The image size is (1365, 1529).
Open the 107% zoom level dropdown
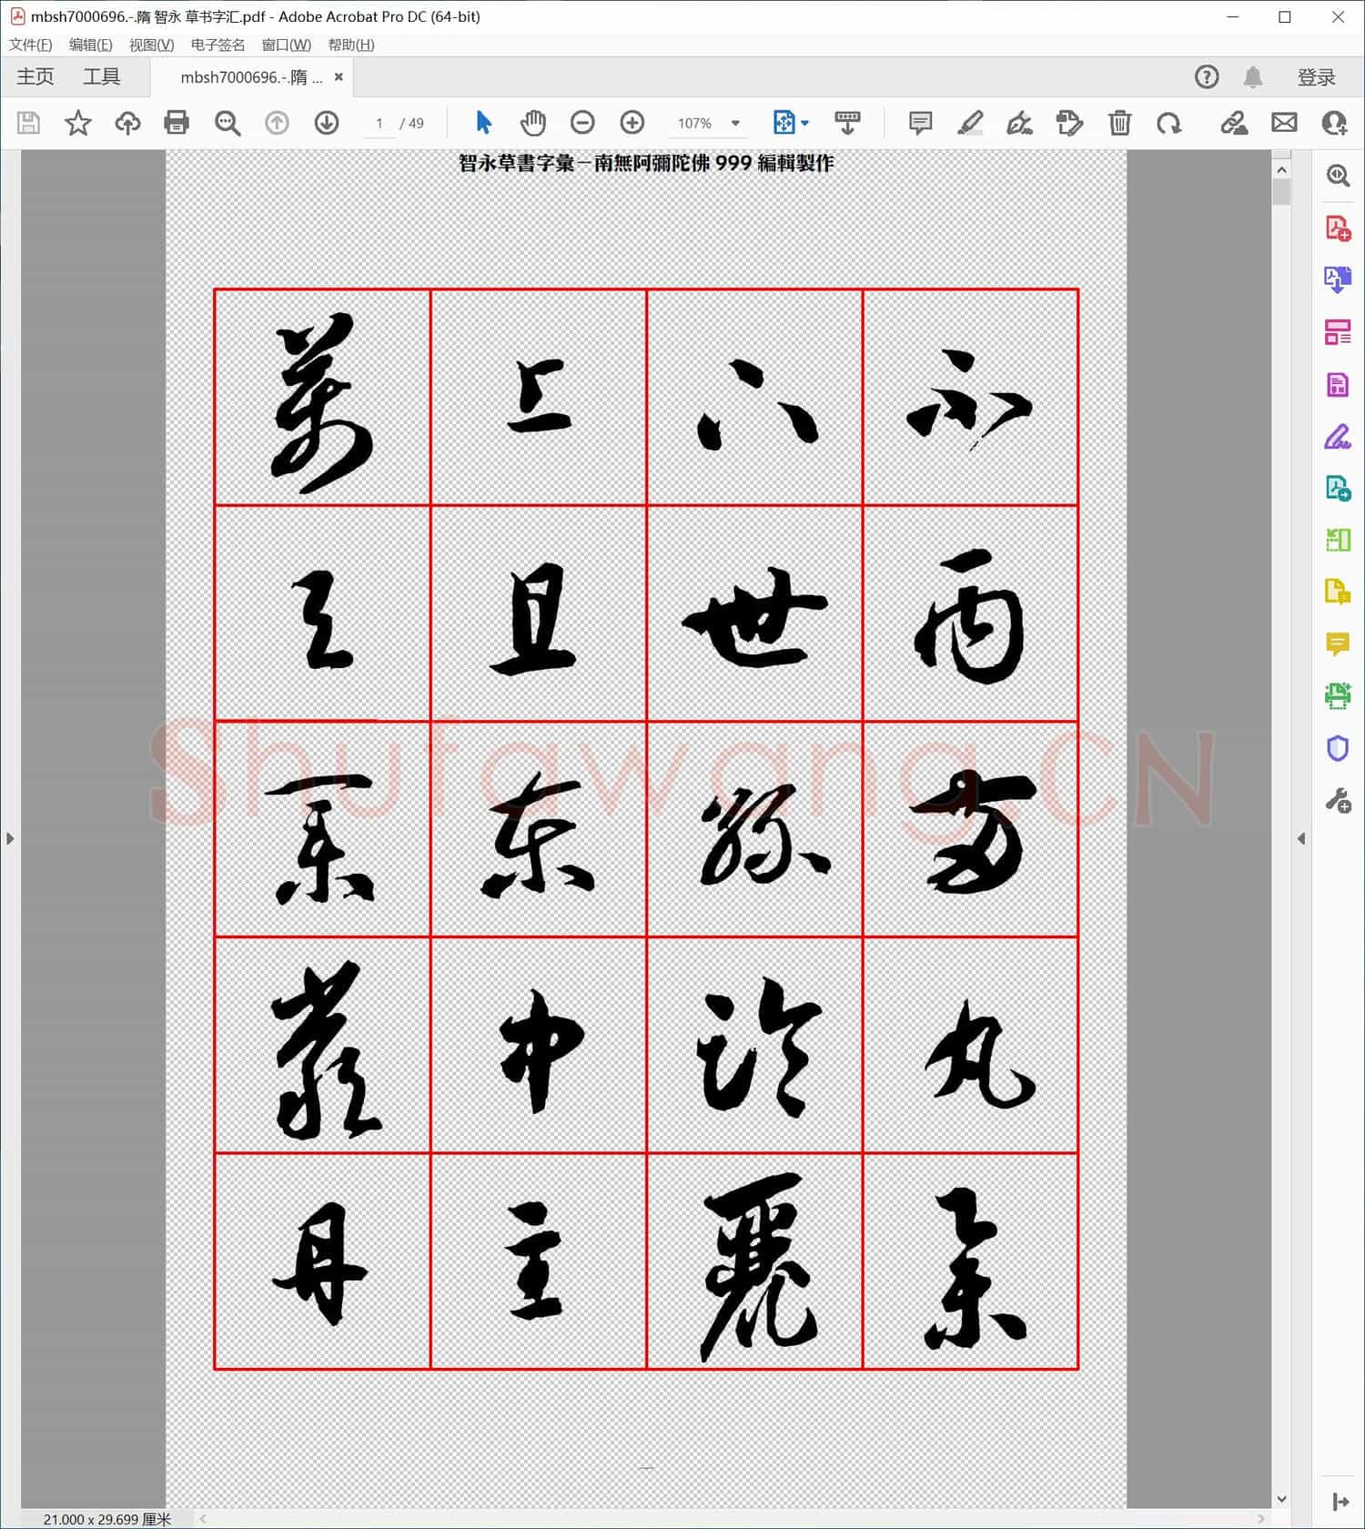708,123
